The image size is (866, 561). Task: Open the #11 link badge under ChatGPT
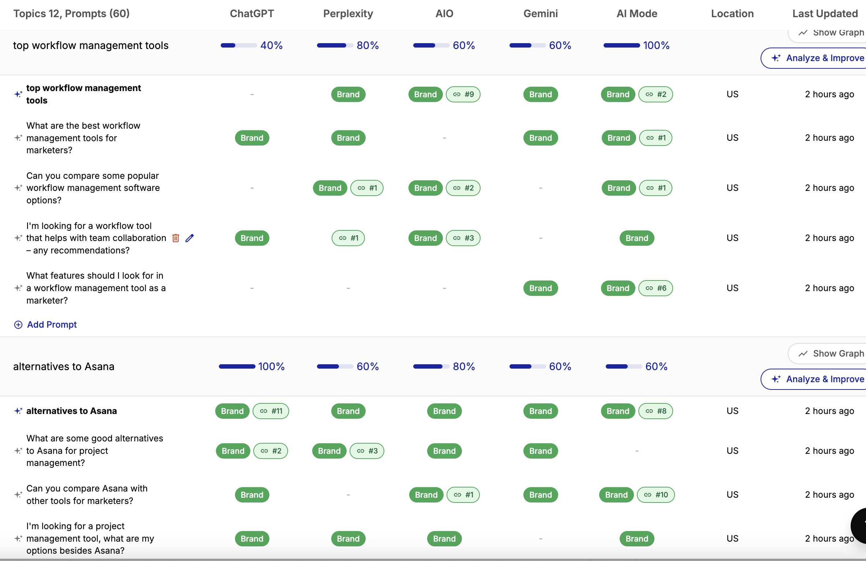pyautogui.click(x=271, y=411)
